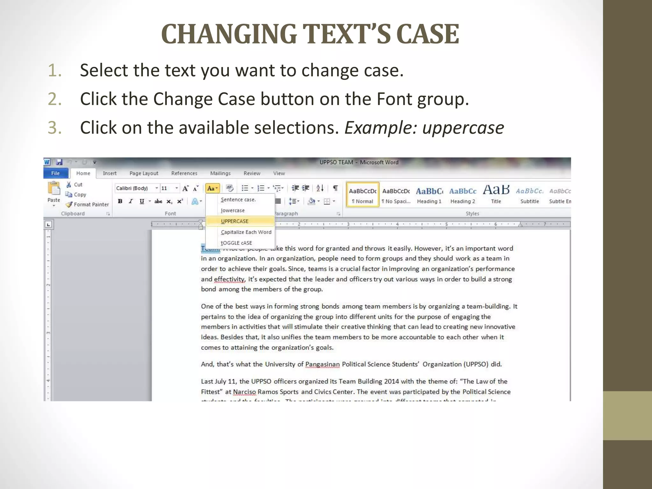Screen dimensions: 652x489
Task: Click the Multilevel List icon
Action: coord(277,188)
